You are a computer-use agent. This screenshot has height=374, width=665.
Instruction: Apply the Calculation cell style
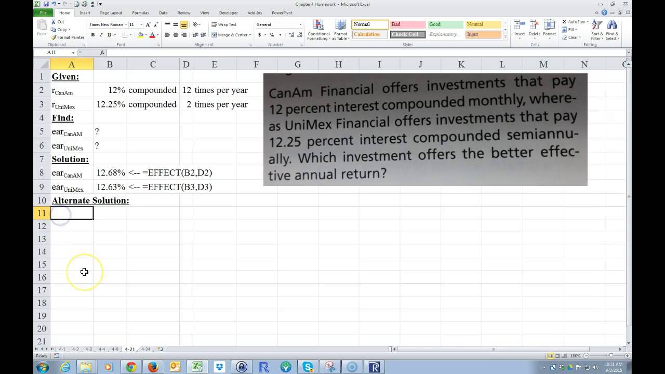point(370,34)
